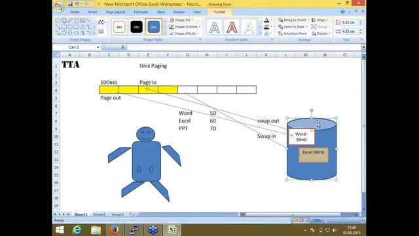Open the Name Box dropdown arrow

pyautogui.click(x=98, y=47)
